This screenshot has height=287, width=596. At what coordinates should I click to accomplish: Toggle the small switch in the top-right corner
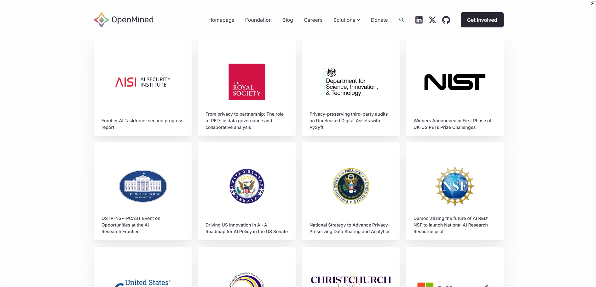click(x=593, y=3)
